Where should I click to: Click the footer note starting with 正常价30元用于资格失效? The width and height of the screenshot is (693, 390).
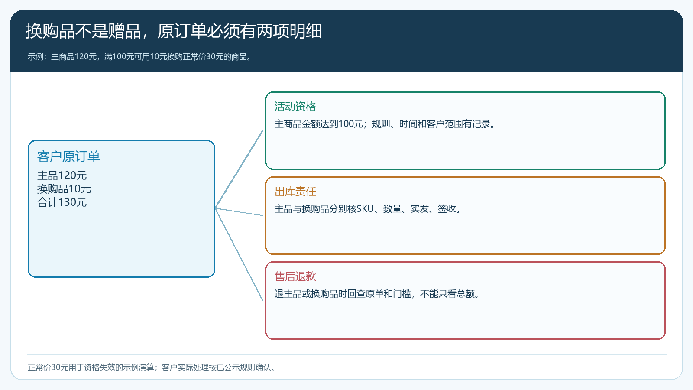[152, 367]
